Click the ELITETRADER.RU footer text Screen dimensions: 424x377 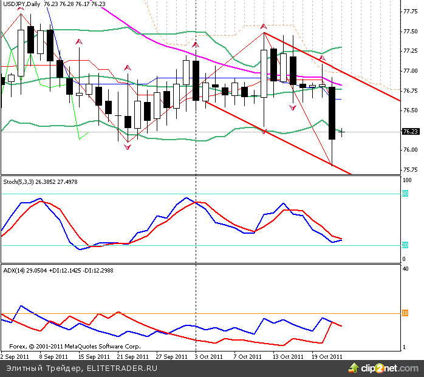(x=122, y=369)
